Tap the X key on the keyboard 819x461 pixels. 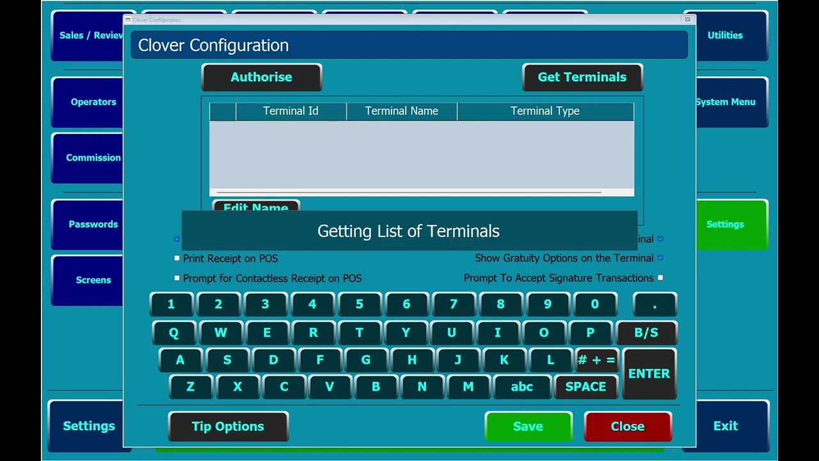pos(237,387)
